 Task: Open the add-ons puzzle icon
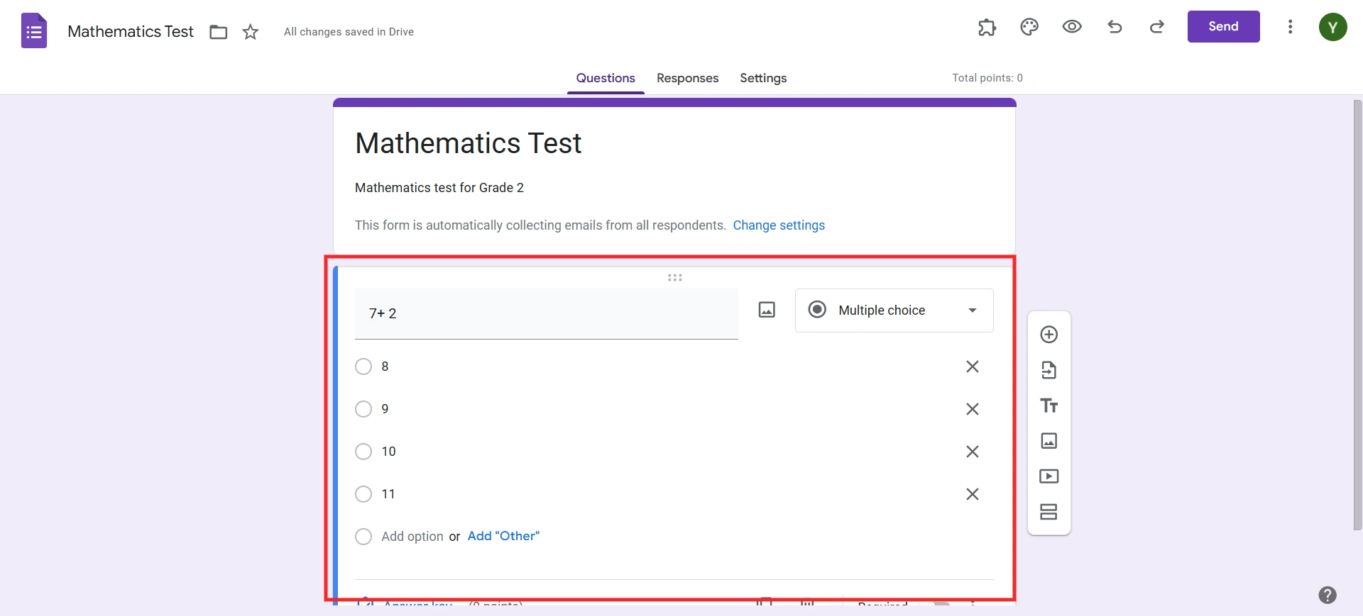click(x=987, y=27)
